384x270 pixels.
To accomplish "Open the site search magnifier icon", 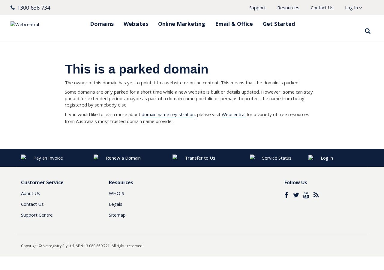I will click(367, 31).
